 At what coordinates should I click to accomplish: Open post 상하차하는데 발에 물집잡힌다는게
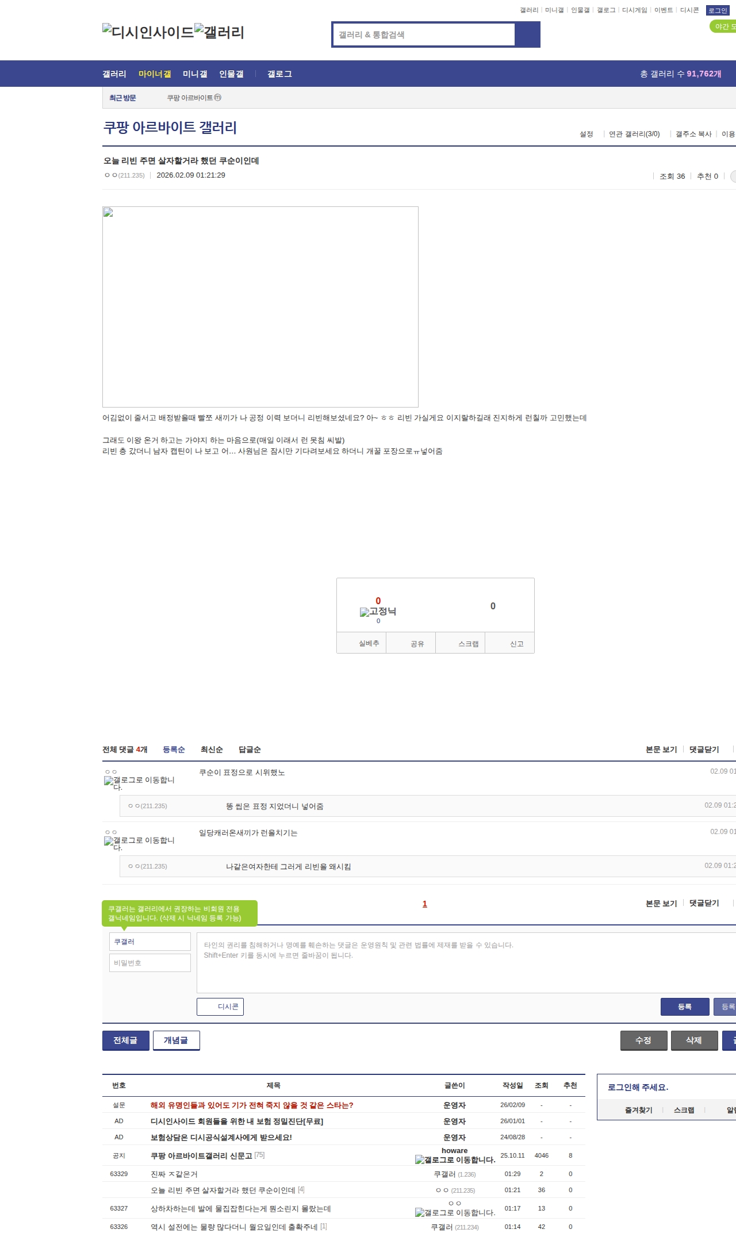tap(241, 1208)
